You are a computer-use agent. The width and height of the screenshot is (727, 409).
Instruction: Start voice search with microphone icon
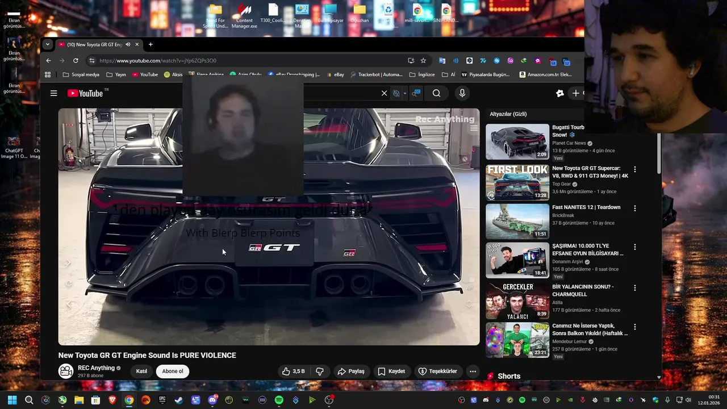coord(462,93)
